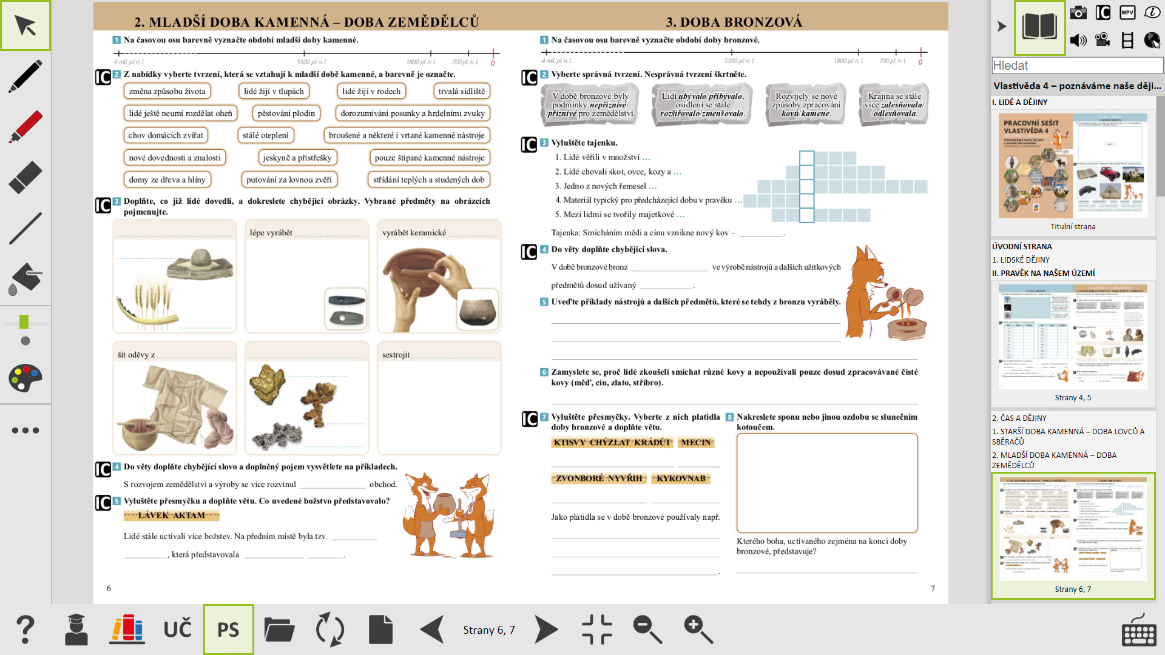1165x655 pixels.
Task: Click the camera photos filter icon
Action: (1078, 12)
